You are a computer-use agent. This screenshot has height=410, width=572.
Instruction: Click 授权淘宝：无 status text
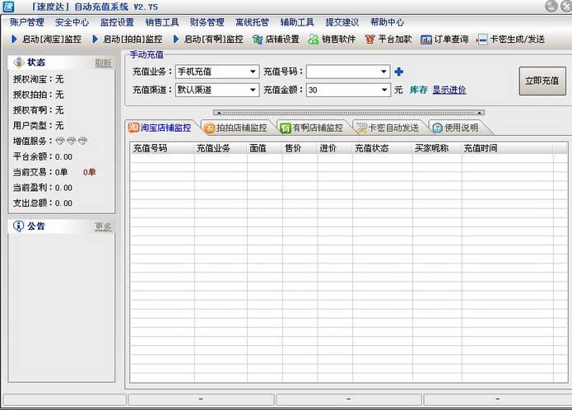pos(39,79)
